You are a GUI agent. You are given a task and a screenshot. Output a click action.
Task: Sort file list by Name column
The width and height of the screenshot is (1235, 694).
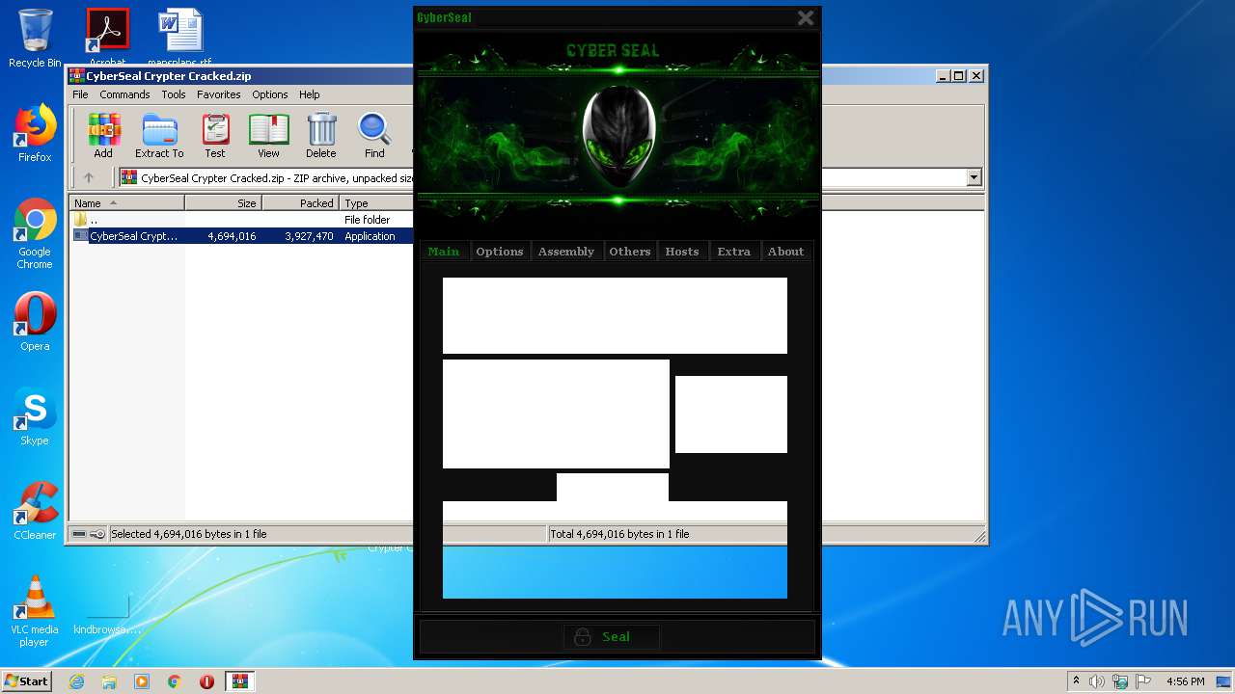pyautogui.click(x=127, y=203)
